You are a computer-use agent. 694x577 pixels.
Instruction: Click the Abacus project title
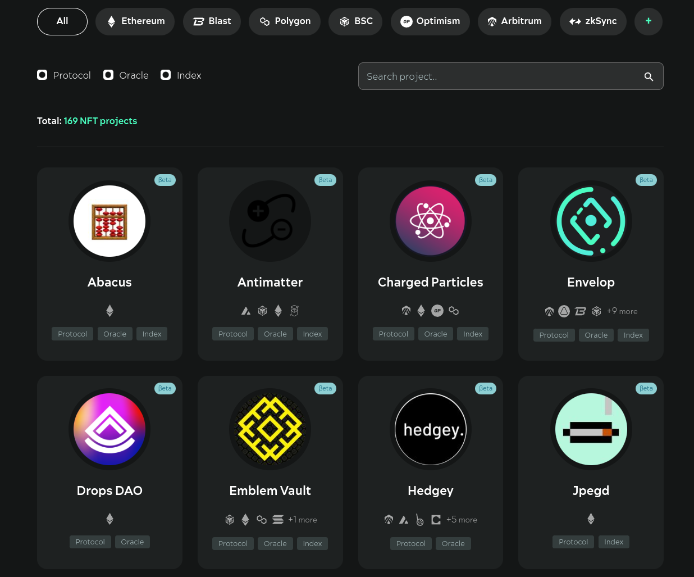point(109,282)
